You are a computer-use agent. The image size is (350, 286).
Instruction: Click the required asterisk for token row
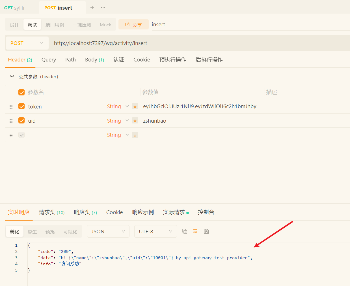click(x=135, y=106)
